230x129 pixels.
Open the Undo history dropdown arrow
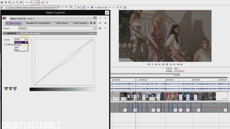[x=30, y=3]
